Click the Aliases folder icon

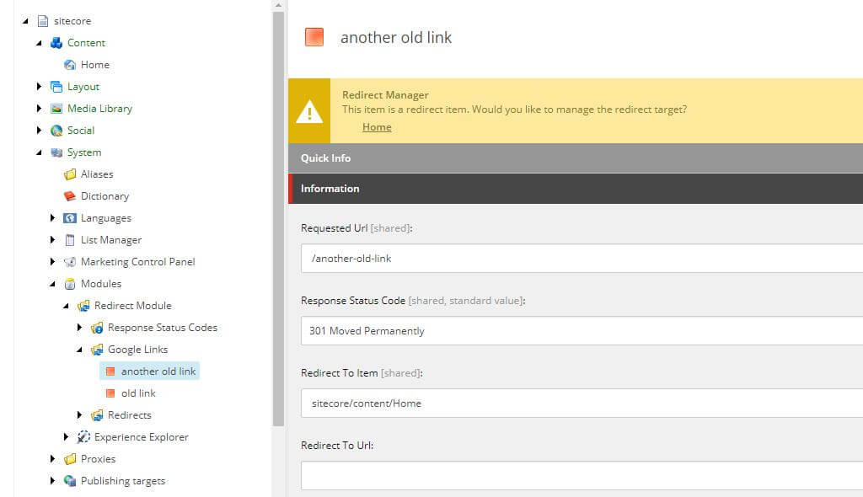point(70,174)
